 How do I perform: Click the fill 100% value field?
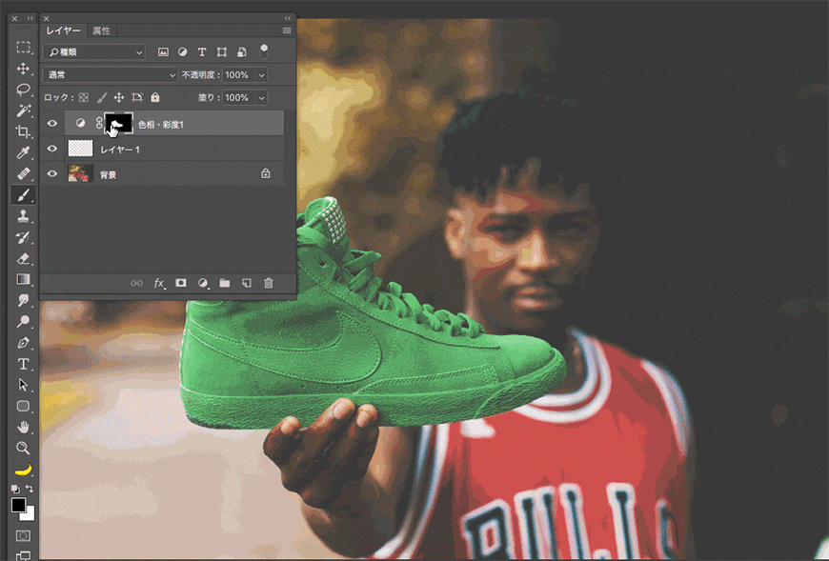pyautogui.click(x=238, y=98)
